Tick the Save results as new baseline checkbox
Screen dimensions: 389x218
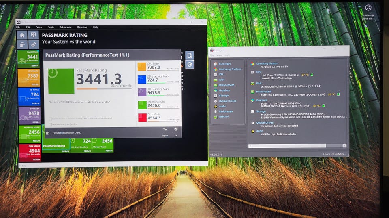[50, 124]
